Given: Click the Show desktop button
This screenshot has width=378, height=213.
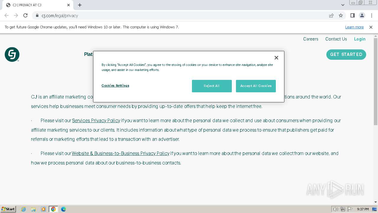Looking at the screenshot, I should (375, 209).
